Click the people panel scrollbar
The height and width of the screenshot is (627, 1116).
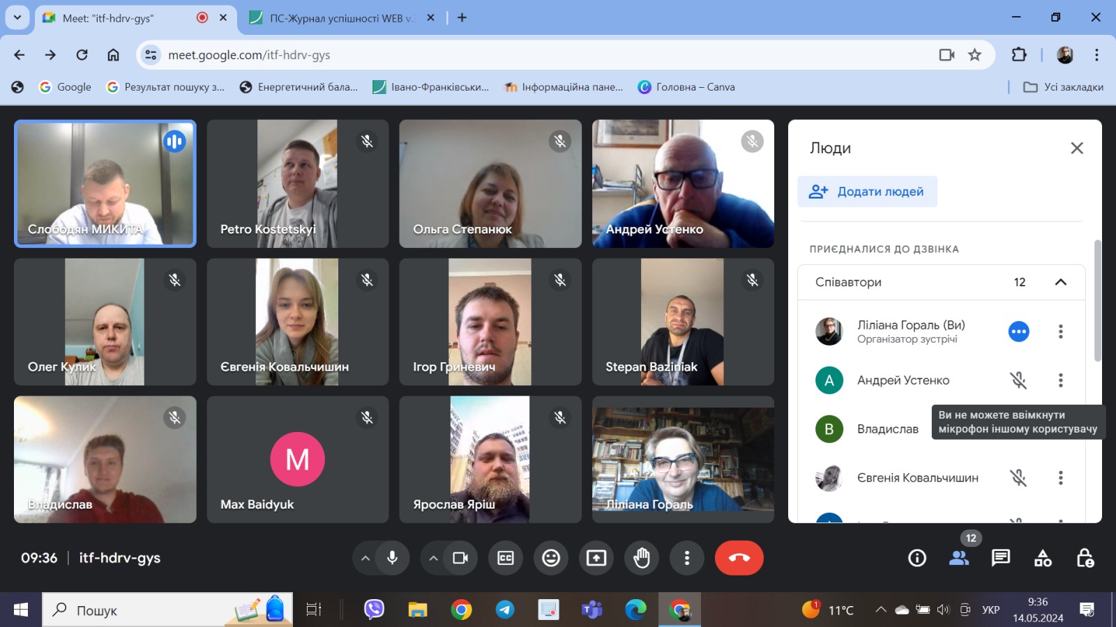tap(1097, 301)
